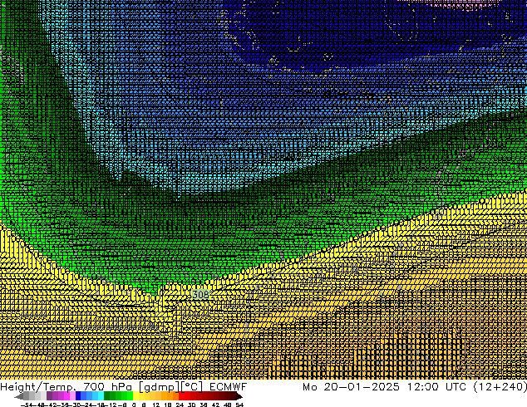Click the ECMWF model label

point(229,387)
